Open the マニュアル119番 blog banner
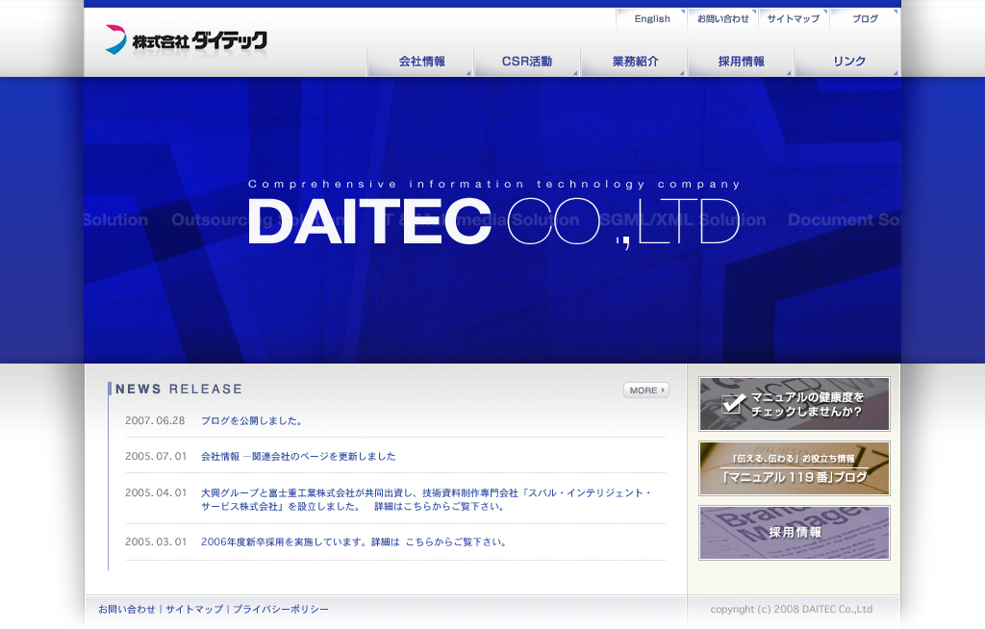Image resolution: width=985 pixels, height=629 pixels. click(794, 468)
